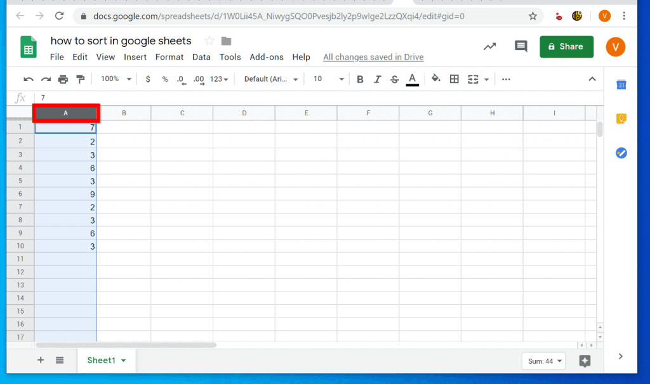Open the Sheets home logo

coord(29,47)
